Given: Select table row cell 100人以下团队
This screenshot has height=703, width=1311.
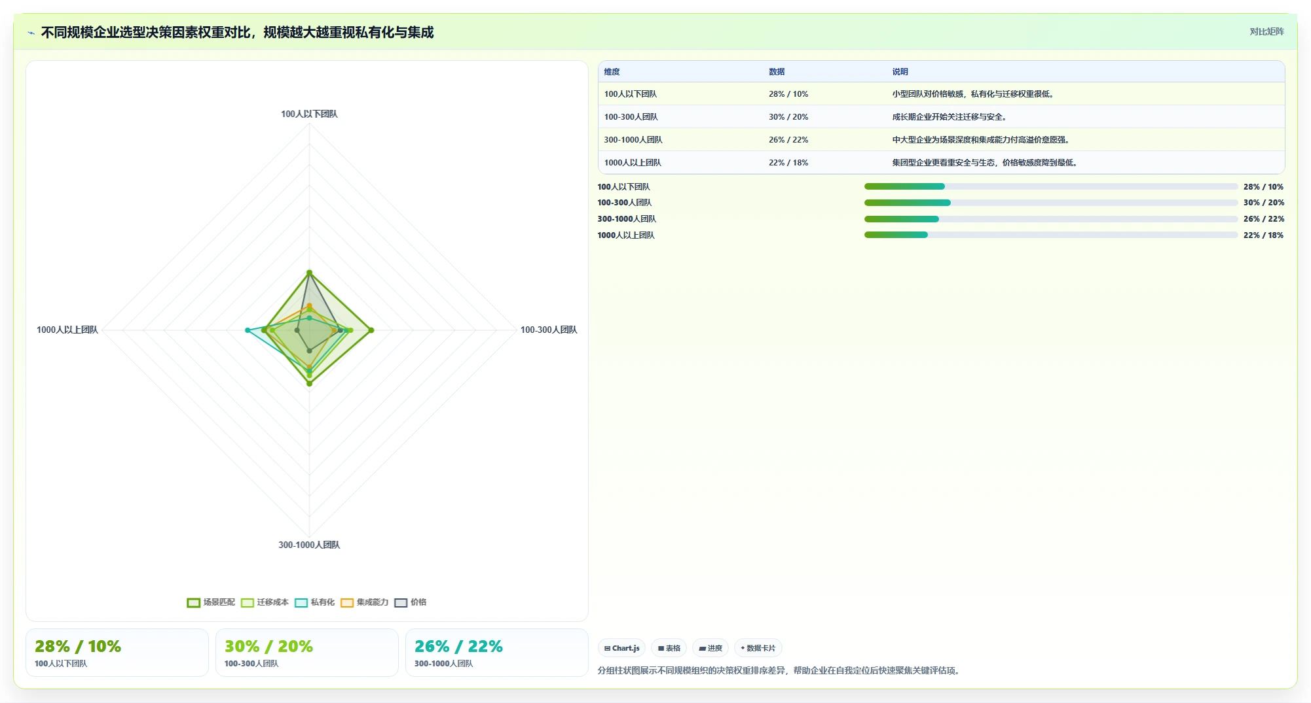Looking at the screenshot, I should click(x=630, y=94).
